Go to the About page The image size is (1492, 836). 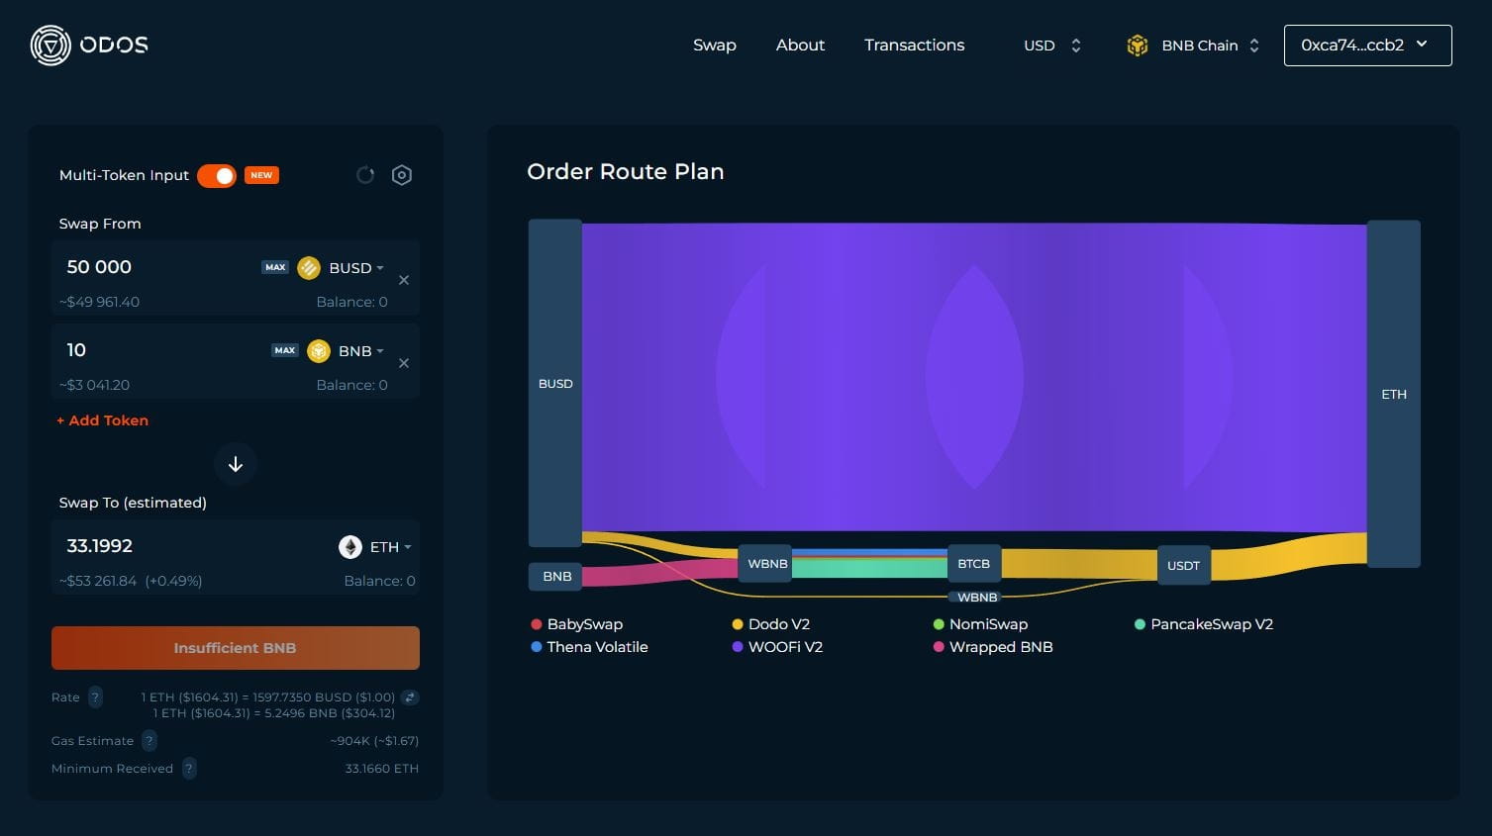point(799,45)
